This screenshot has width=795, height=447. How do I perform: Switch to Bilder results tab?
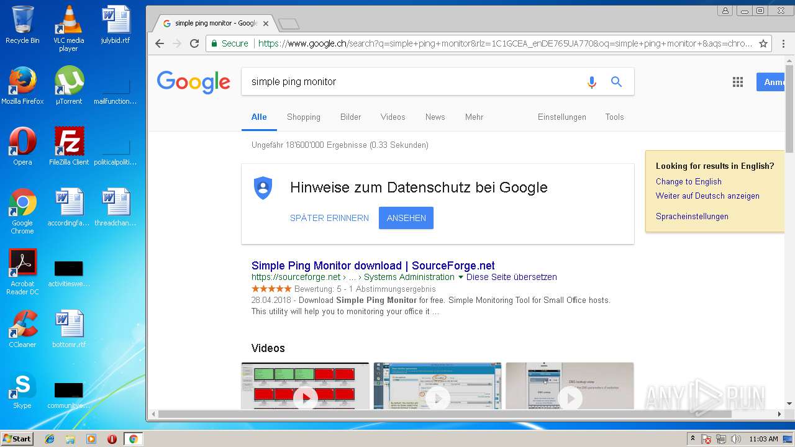tap(350, 117)
